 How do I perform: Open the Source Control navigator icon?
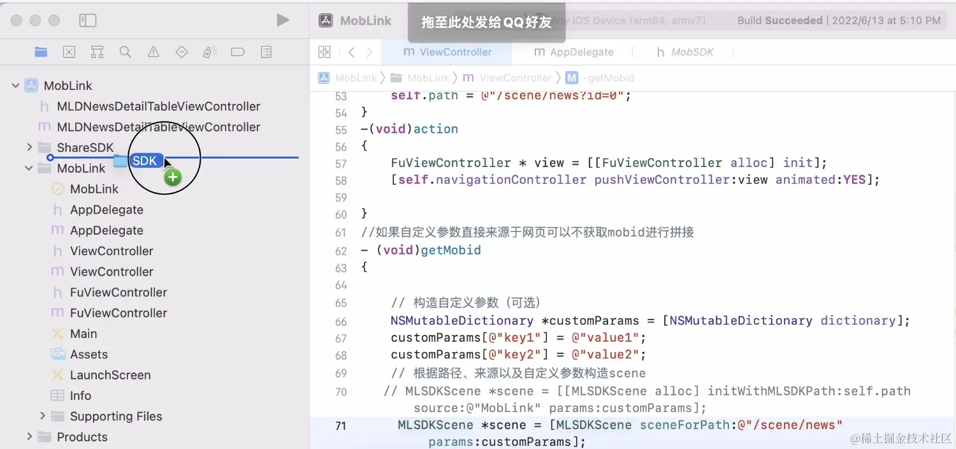tap(69, 52)
